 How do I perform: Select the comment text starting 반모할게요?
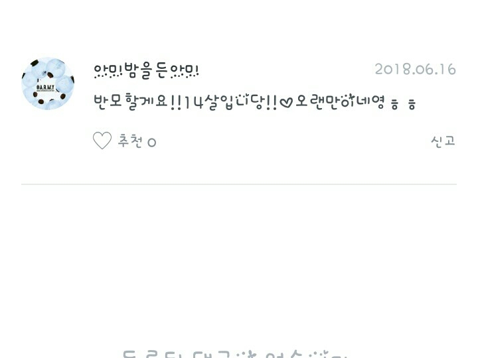254,101
